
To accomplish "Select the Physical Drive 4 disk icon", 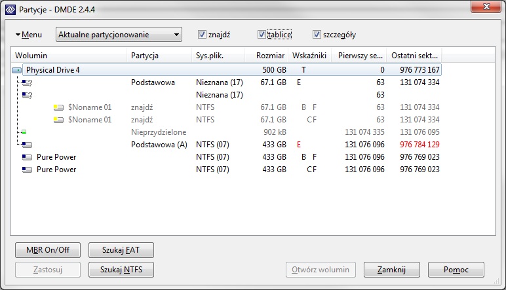I will tap(17, 70).
